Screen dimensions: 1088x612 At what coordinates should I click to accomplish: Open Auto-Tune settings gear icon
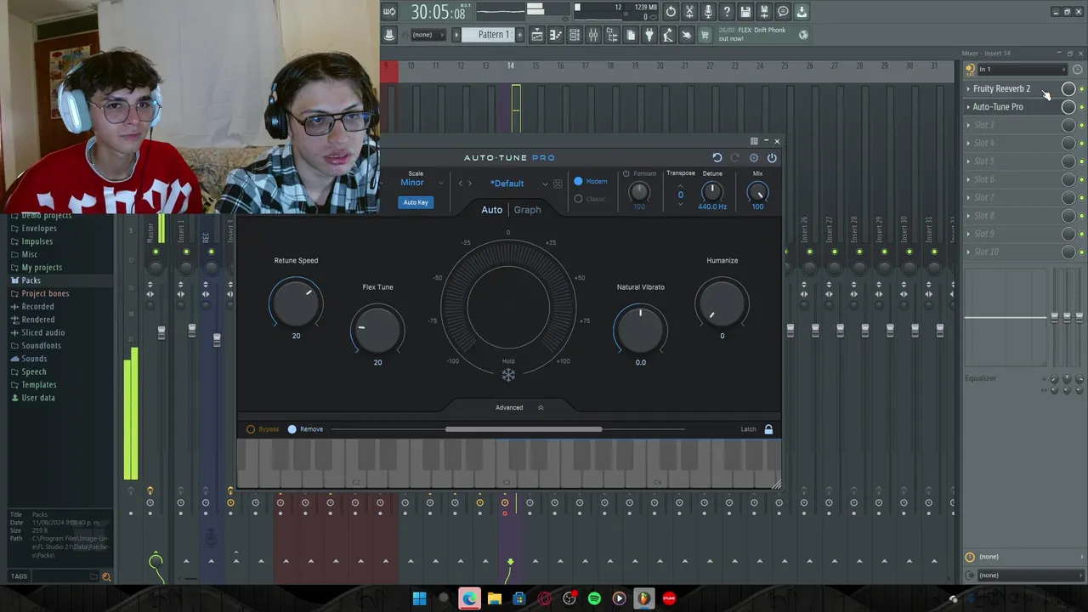click(754, 158)
